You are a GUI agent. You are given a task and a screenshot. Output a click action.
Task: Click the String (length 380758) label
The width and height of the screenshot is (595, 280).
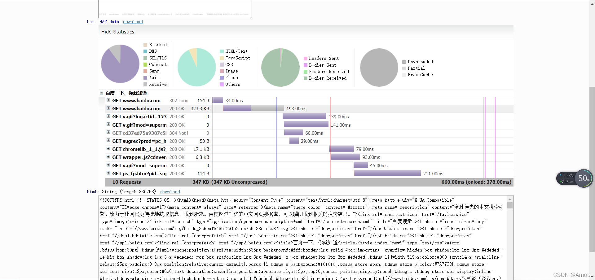[129, 192]
